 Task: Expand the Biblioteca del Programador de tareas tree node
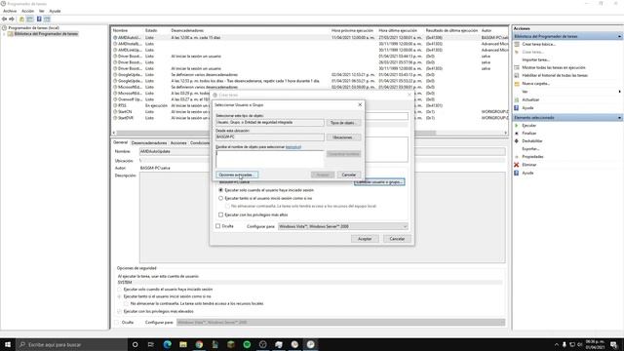(4, 34)
